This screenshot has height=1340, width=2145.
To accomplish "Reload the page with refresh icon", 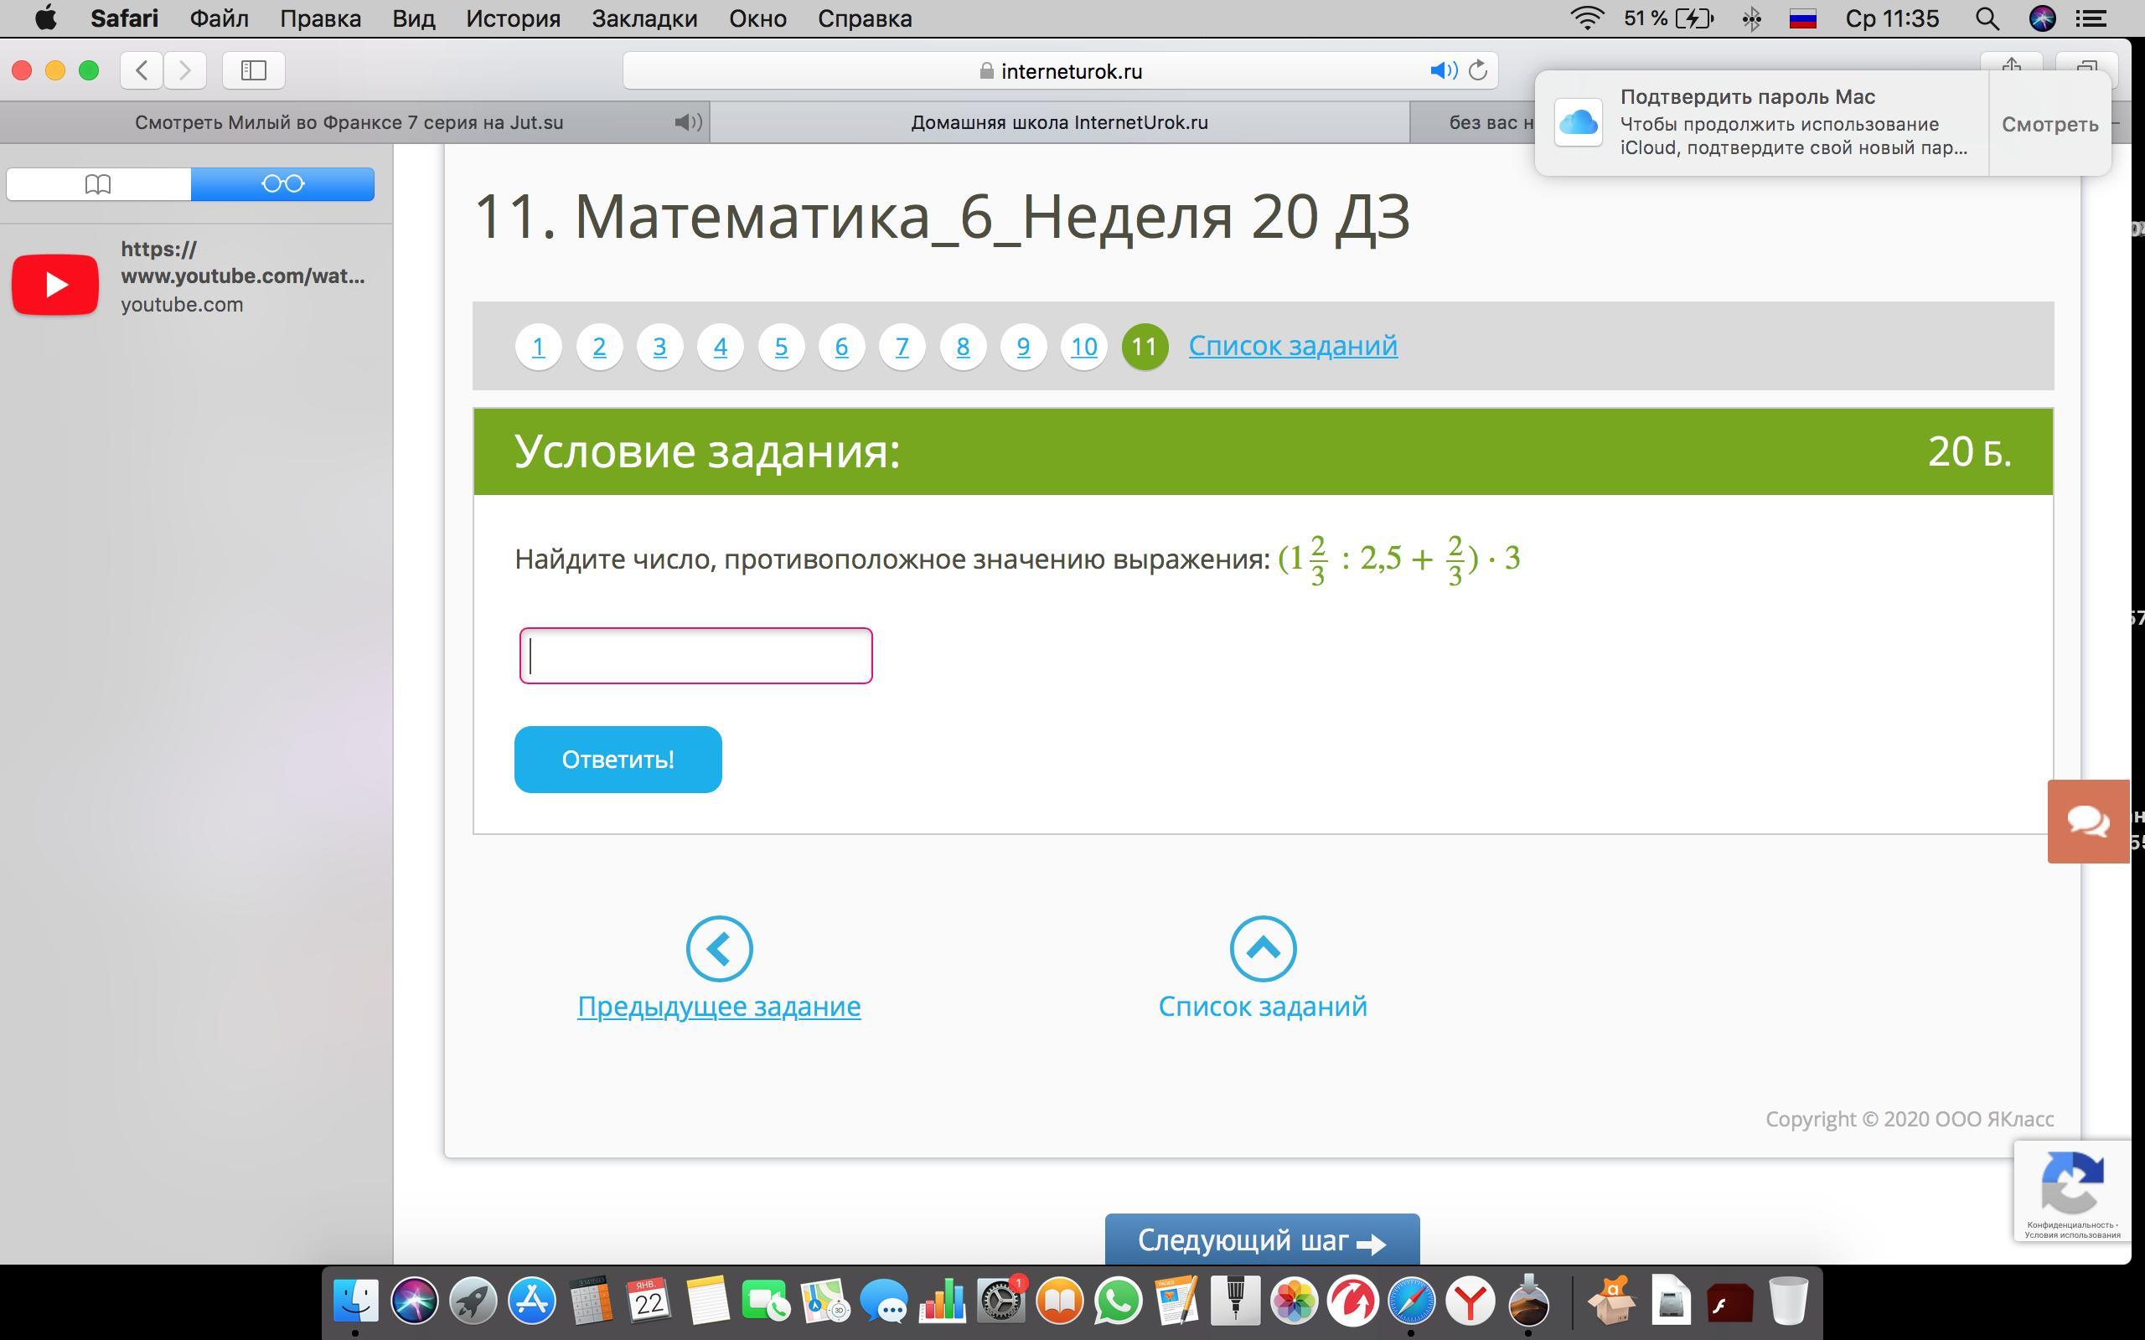I will pyautogui.click(x=1477, y=70).
